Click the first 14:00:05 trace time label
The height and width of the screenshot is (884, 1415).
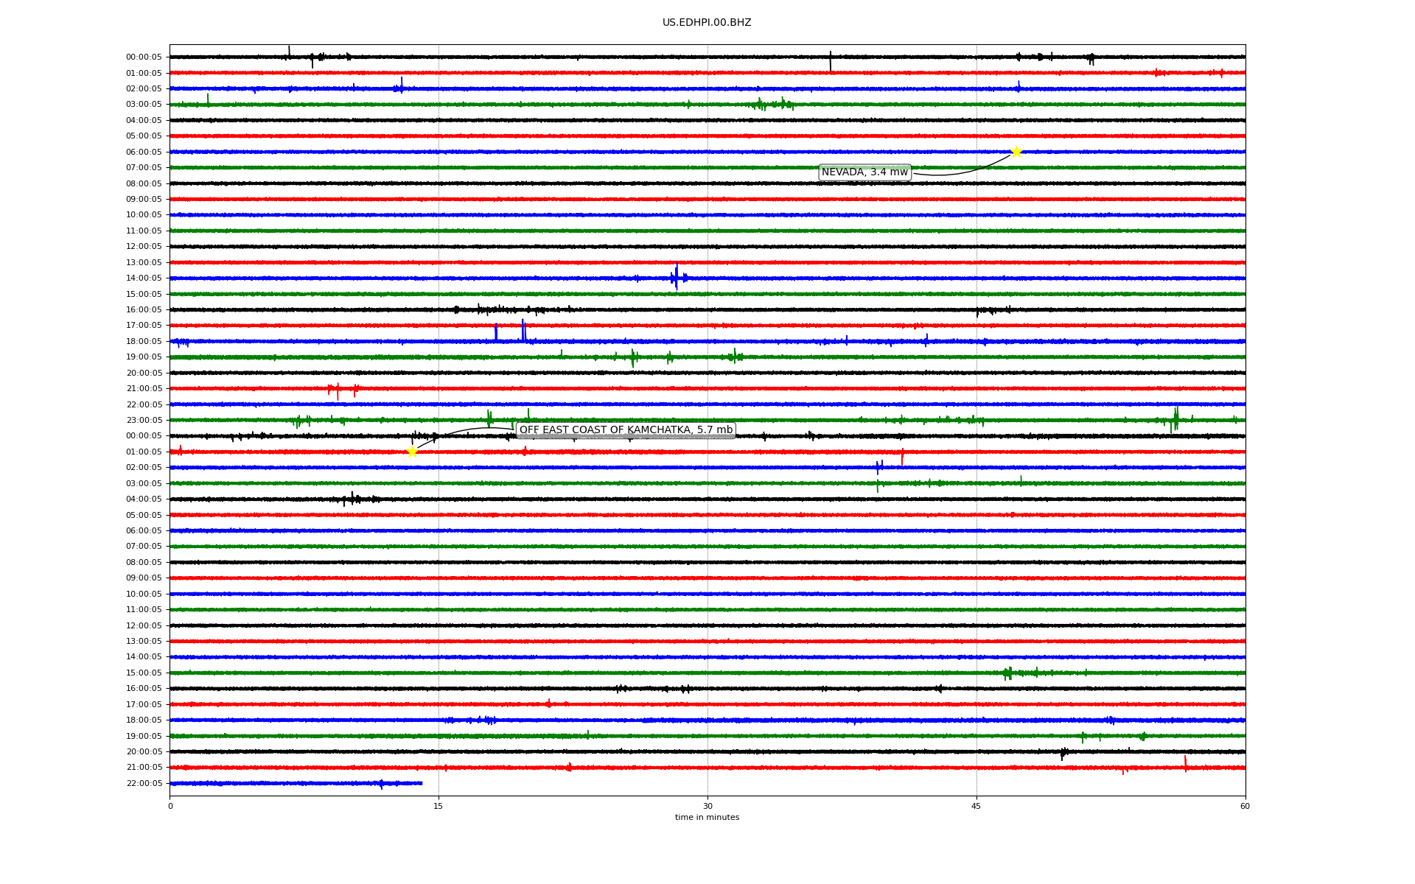(144, 278)
